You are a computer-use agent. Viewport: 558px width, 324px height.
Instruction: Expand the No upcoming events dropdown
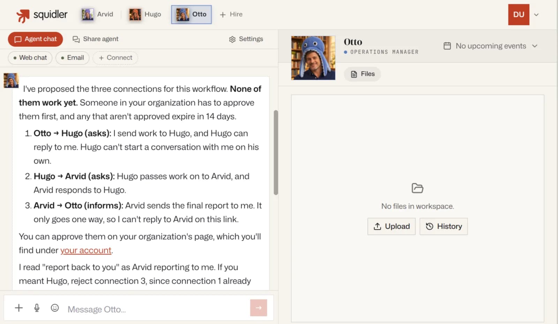coord(490,46)
